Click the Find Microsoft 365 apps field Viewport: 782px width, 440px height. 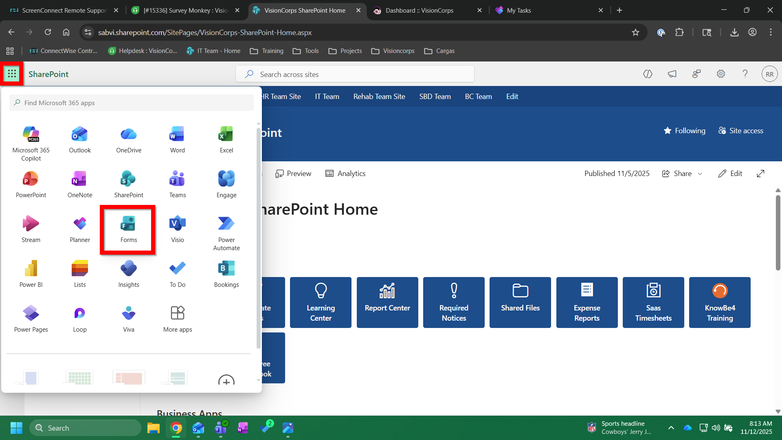131,103
